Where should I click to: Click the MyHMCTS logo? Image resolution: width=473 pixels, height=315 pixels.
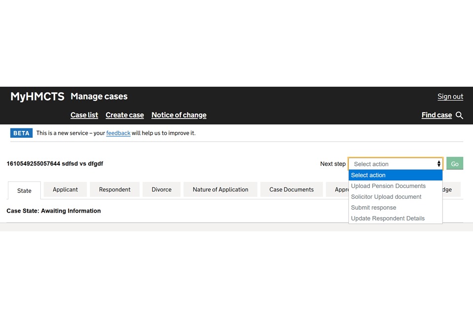[37, 96]
